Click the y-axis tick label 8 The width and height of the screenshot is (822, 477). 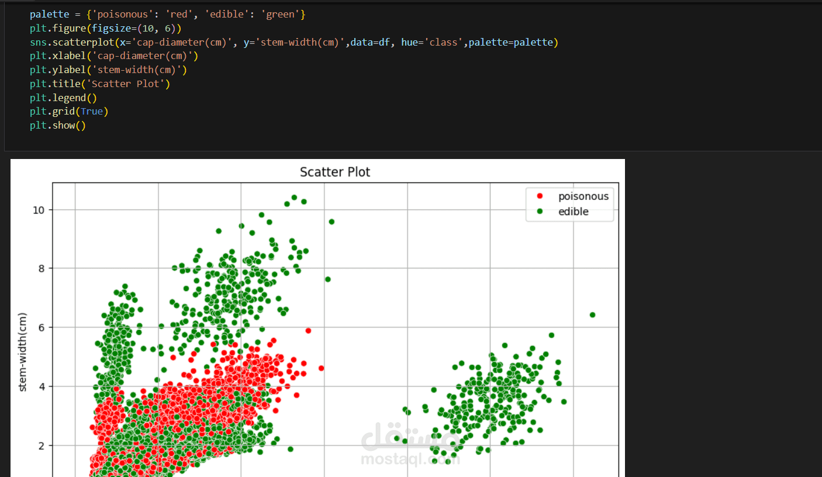click(x=42, y=268)
